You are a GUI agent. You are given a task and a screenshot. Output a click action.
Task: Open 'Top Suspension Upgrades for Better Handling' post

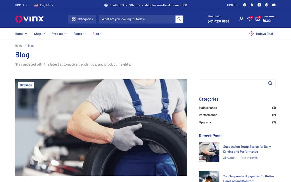(x=249, y=178)
